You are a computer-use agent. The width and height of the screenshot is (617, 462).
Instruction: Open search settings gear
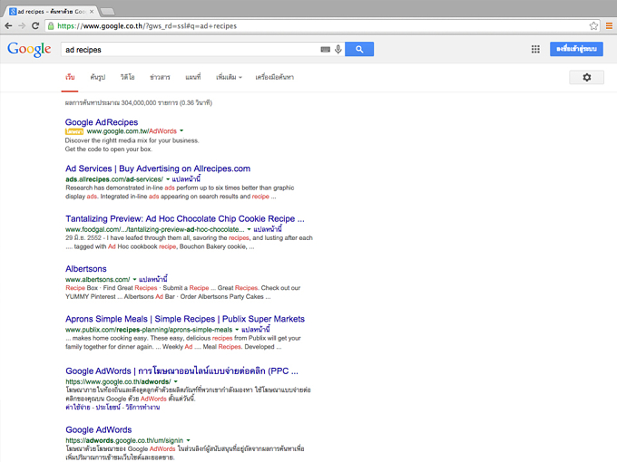[x=586, y=77]
